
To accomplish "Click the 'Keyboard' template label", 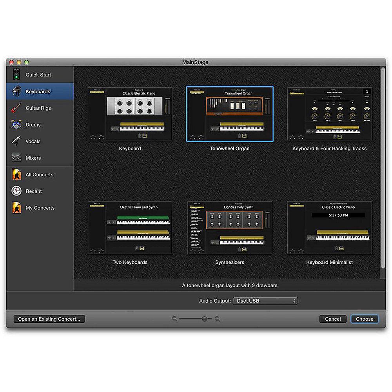I will [x=130, y=149].
